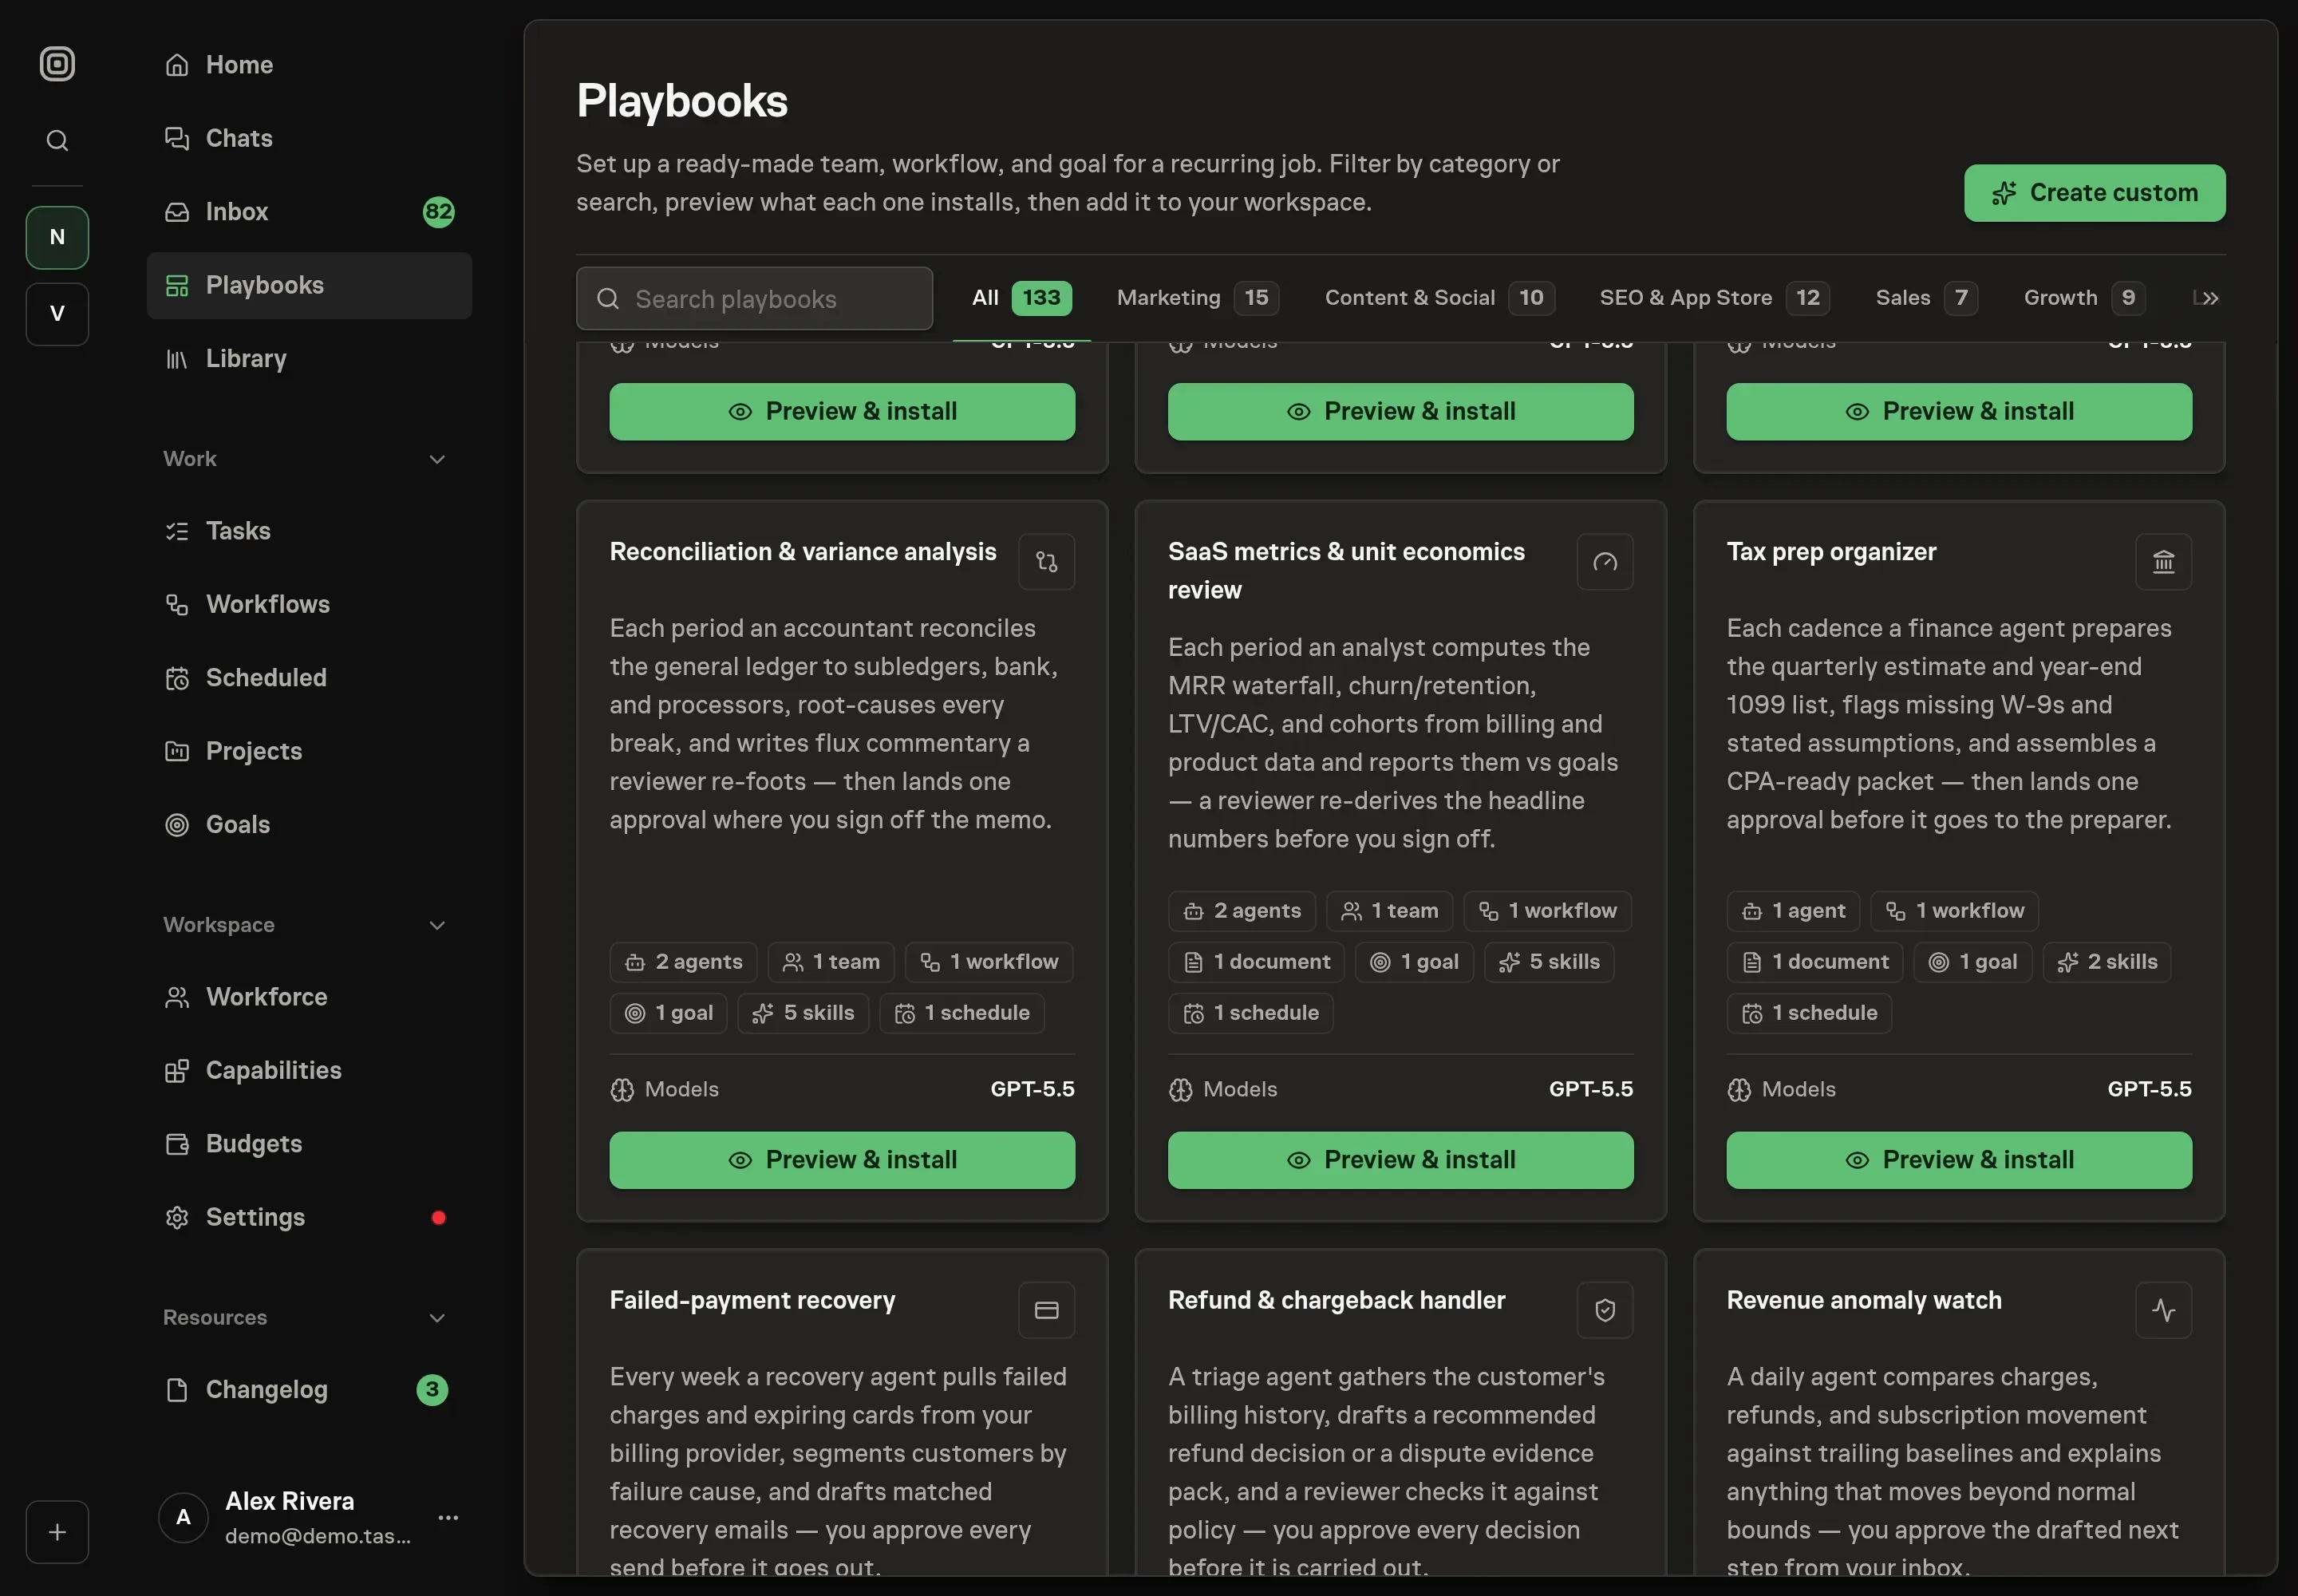Open search from the left rail
2298x1596 pixels.
point(57,140)
